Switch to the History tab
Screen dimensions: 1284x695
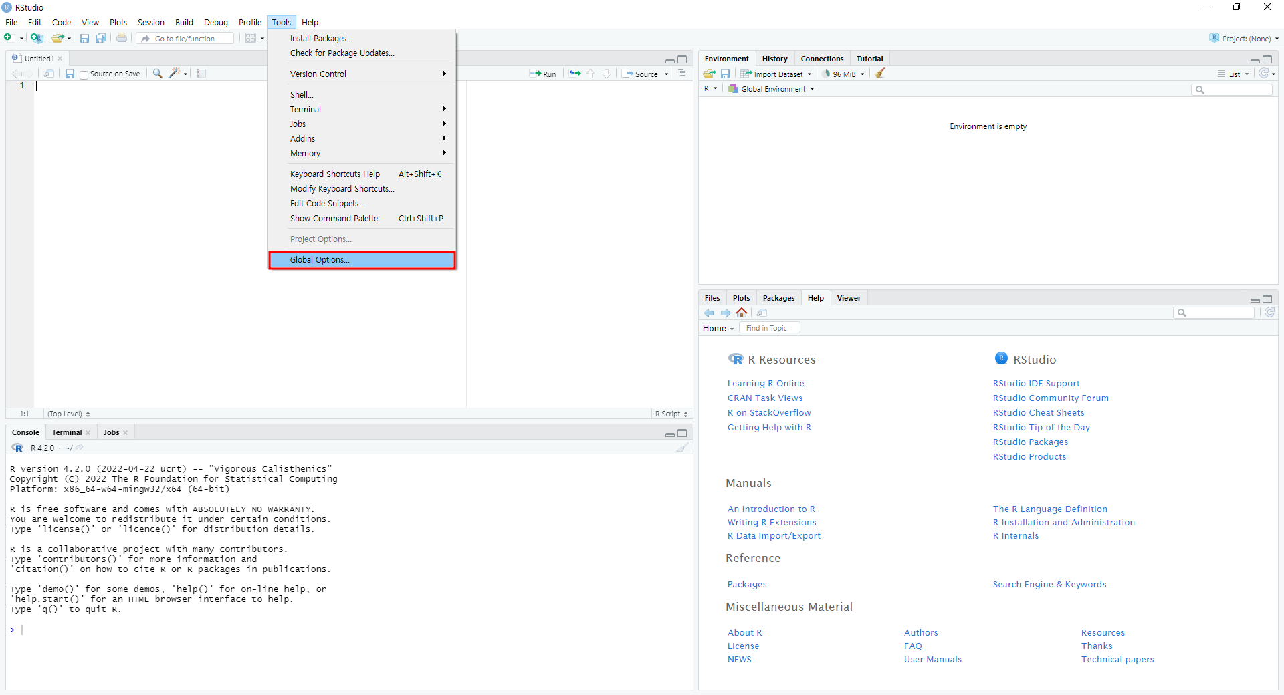point(774,59)
